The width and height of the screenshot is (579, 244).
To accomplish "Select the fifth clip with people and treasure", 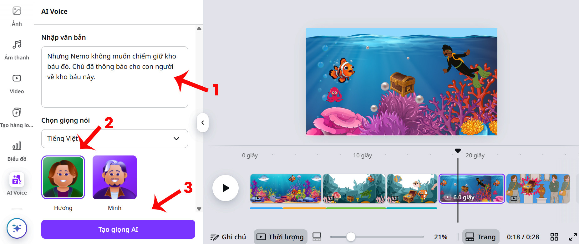I will click(x=538, y=189).
